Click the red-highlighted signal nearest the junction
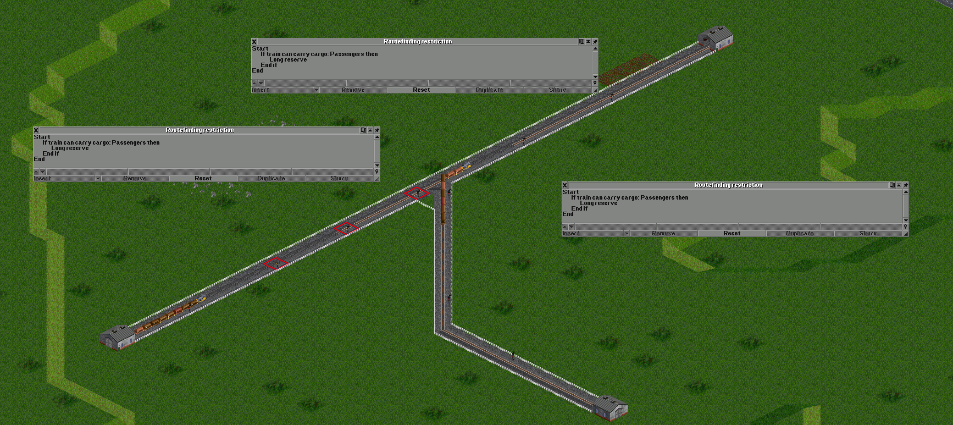The image size is (953, 425). [x=417, y=193]
